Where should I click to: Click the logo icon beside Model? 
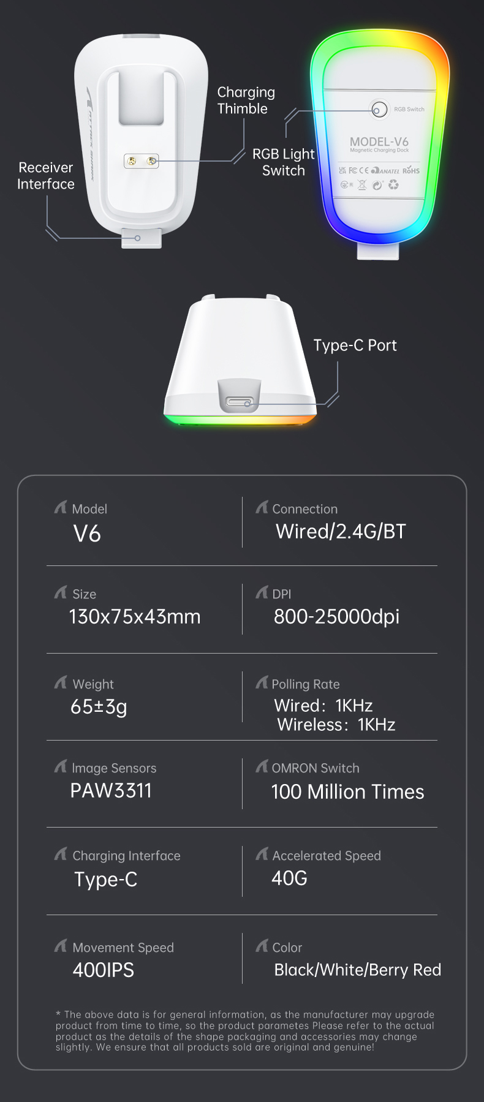click(61, 507)
